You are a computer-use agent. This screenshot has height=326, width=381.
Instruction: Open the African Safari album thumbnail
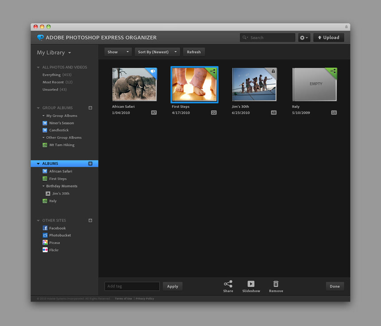coord(135,84)
